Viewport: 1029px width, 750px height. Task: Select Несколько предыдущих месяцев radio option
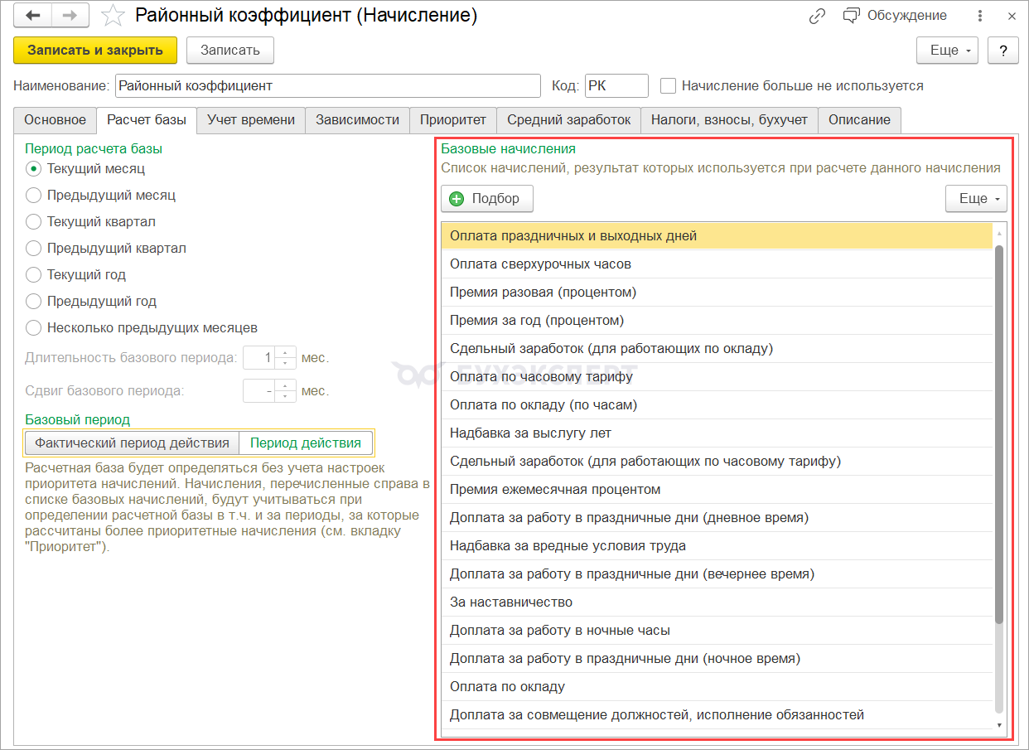34,328
